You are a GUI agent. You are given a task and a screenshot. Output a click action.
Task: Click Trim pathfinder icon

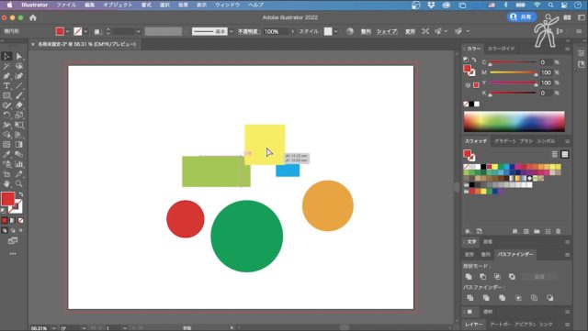click(x=486, y=298)
